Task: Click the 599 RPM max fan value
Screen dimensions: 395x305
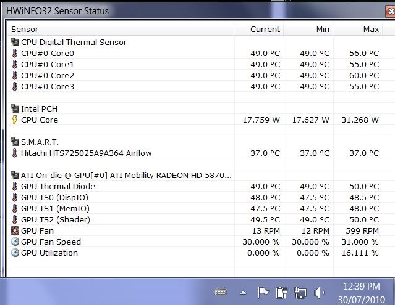Action: point(362,230)
